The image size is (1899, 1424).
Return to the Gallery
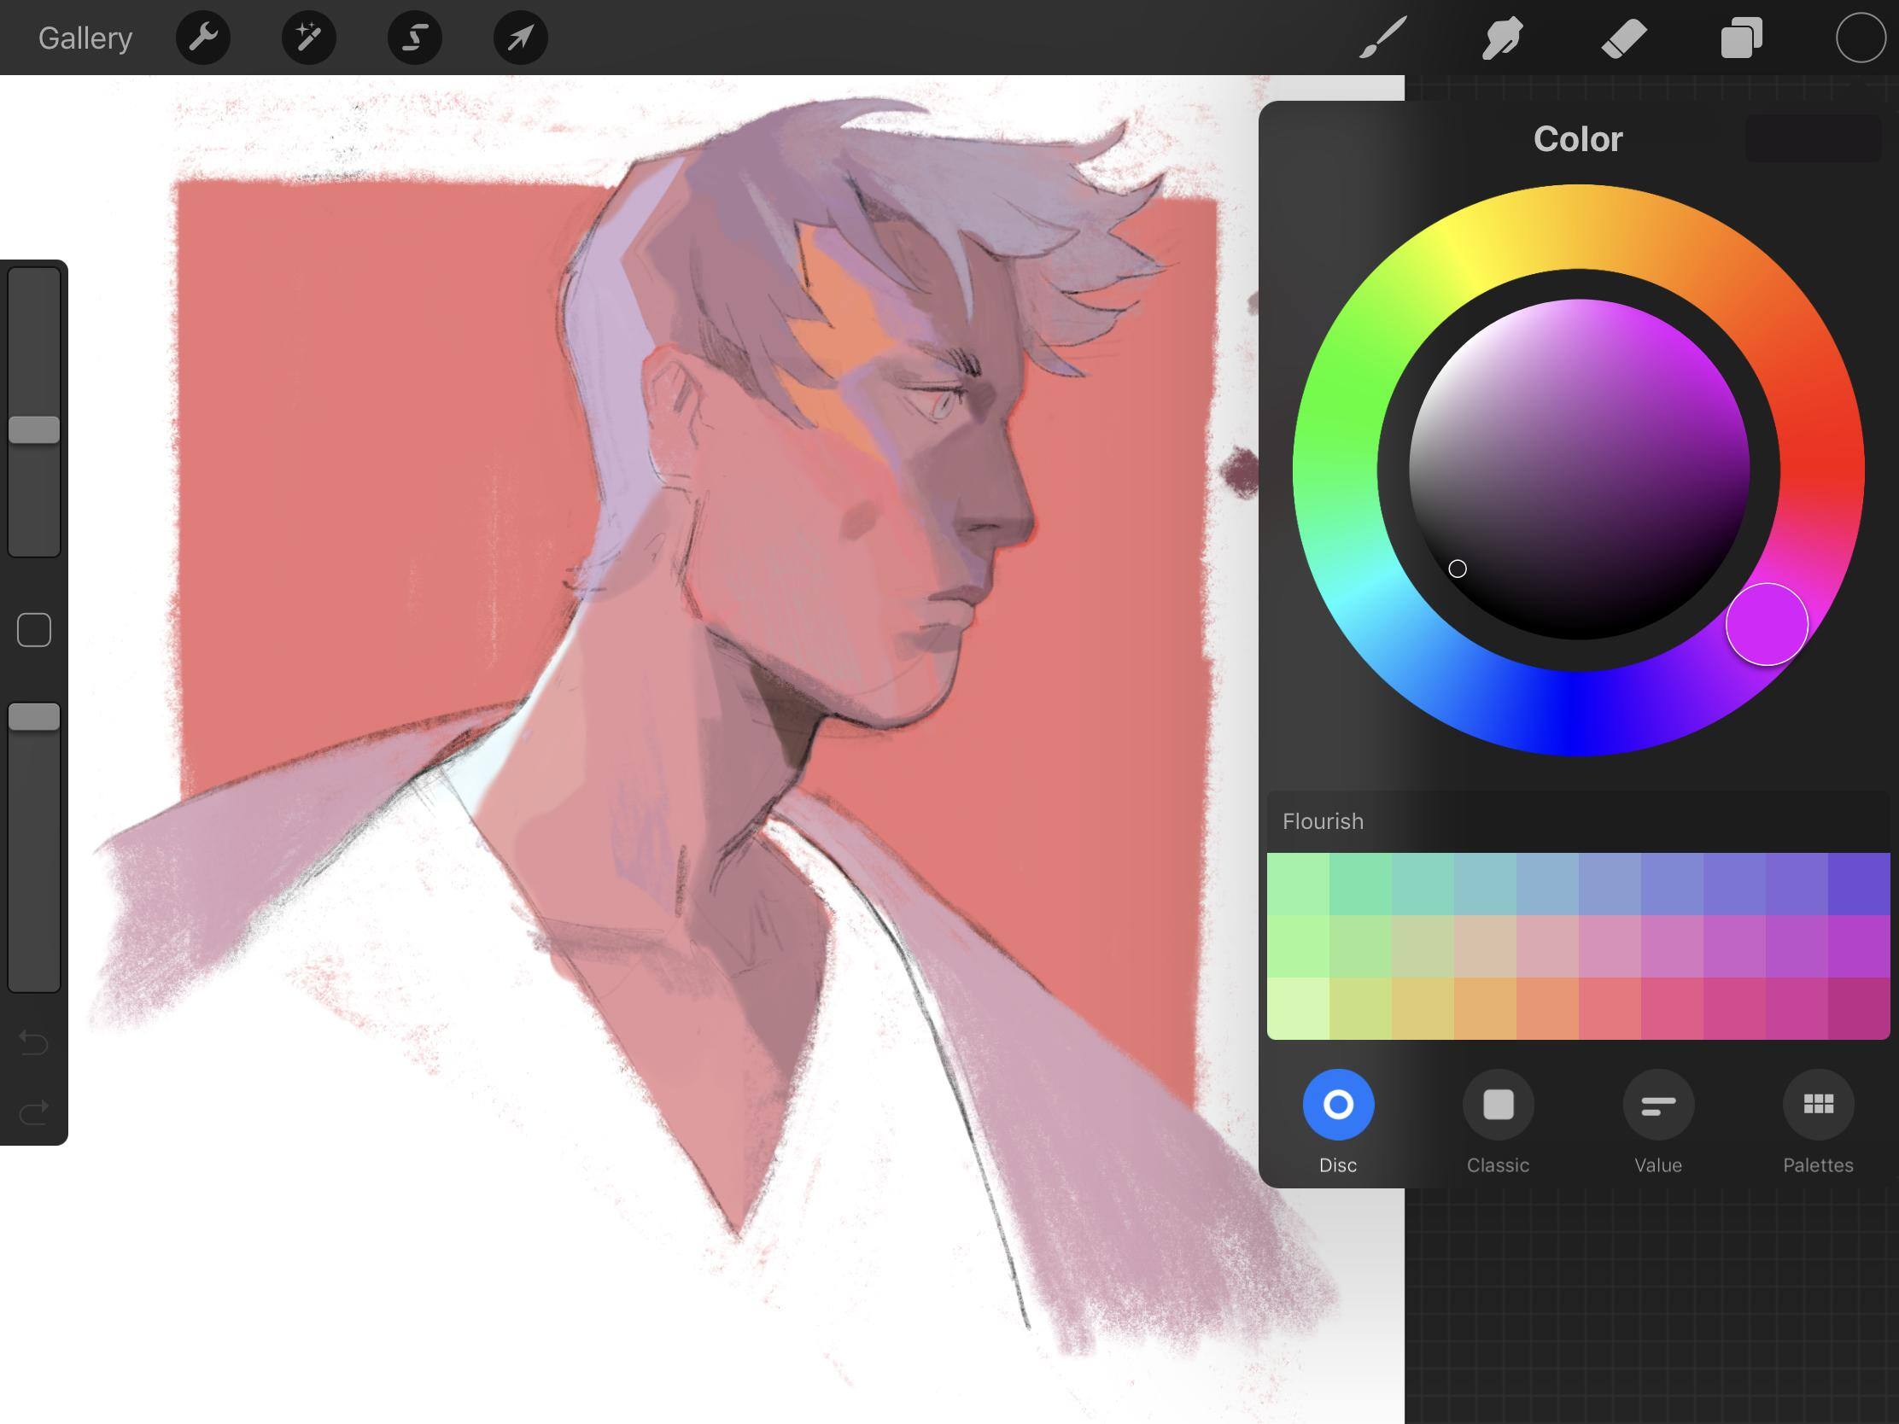pos(85,38)
